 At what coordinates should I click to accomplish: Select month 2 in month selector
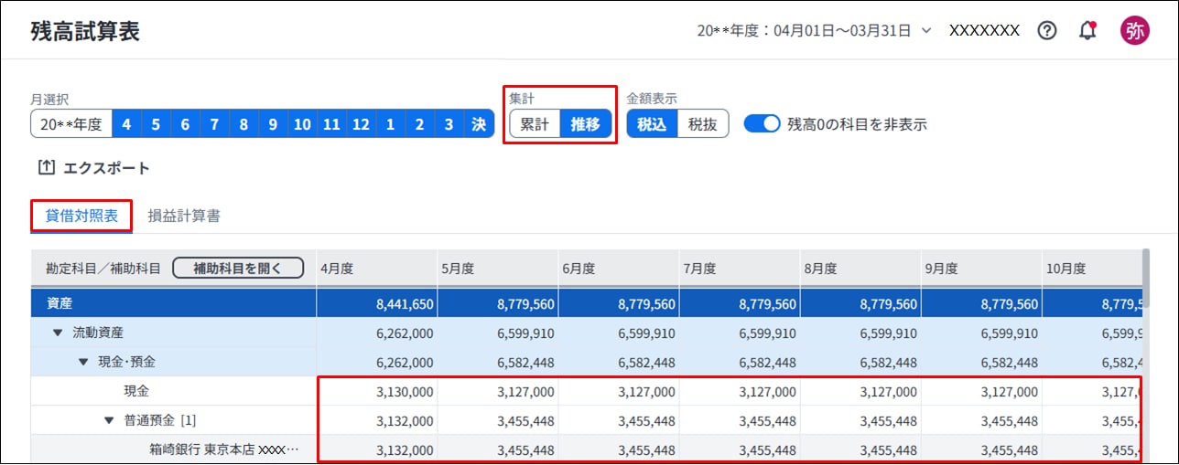tap(419, 124)
